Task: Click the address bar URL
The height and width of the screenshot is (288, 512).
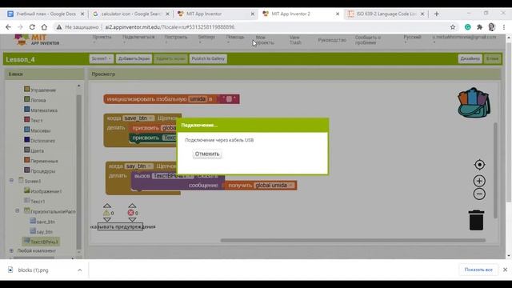Action: (170, 27)
